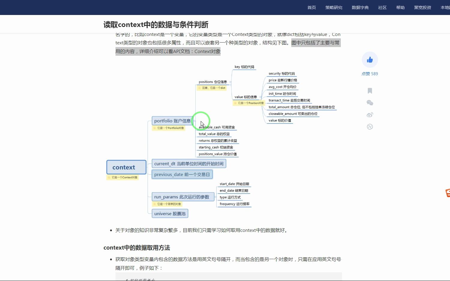Click the previous_date 前一个交易日 node
The width and height of the screenshot is (450, 281).
182,174
